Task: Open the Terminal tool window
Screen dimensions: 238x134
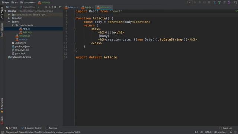Action: point(51,128)
